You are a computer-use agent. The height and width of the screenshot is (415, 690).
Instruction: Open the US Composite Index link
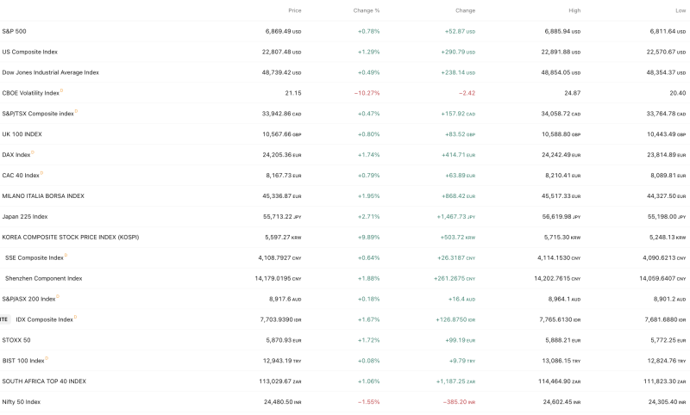[30, 52]
